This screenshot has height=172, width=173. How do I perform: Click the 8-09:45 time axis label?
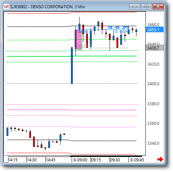tap(137, 160)
